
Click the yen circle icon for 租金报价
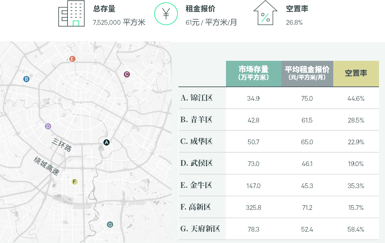click(x=166, y=14)
